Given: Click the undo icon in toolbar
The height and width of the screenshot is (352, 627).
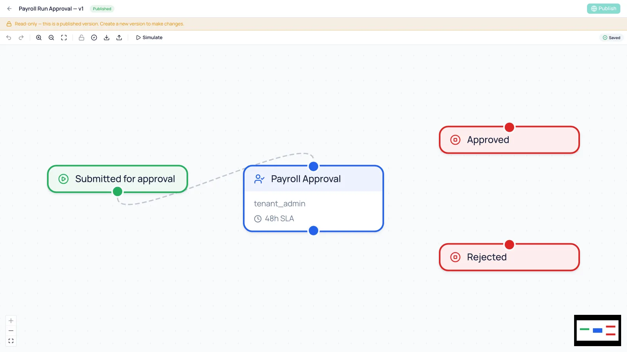Looking at the screenshot, I should coord(9,38).
